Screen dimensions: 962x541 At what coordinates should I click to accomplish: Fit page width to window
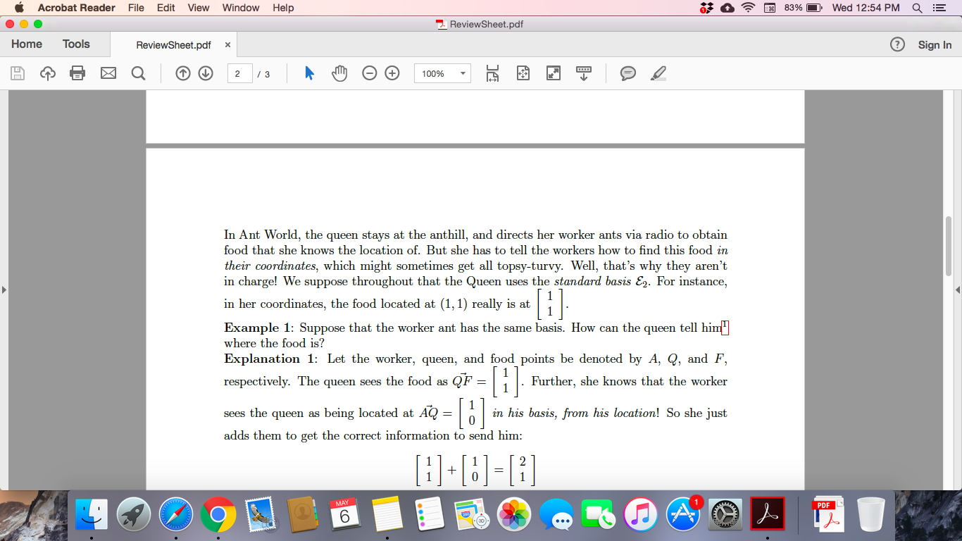[x=492, y=73]
